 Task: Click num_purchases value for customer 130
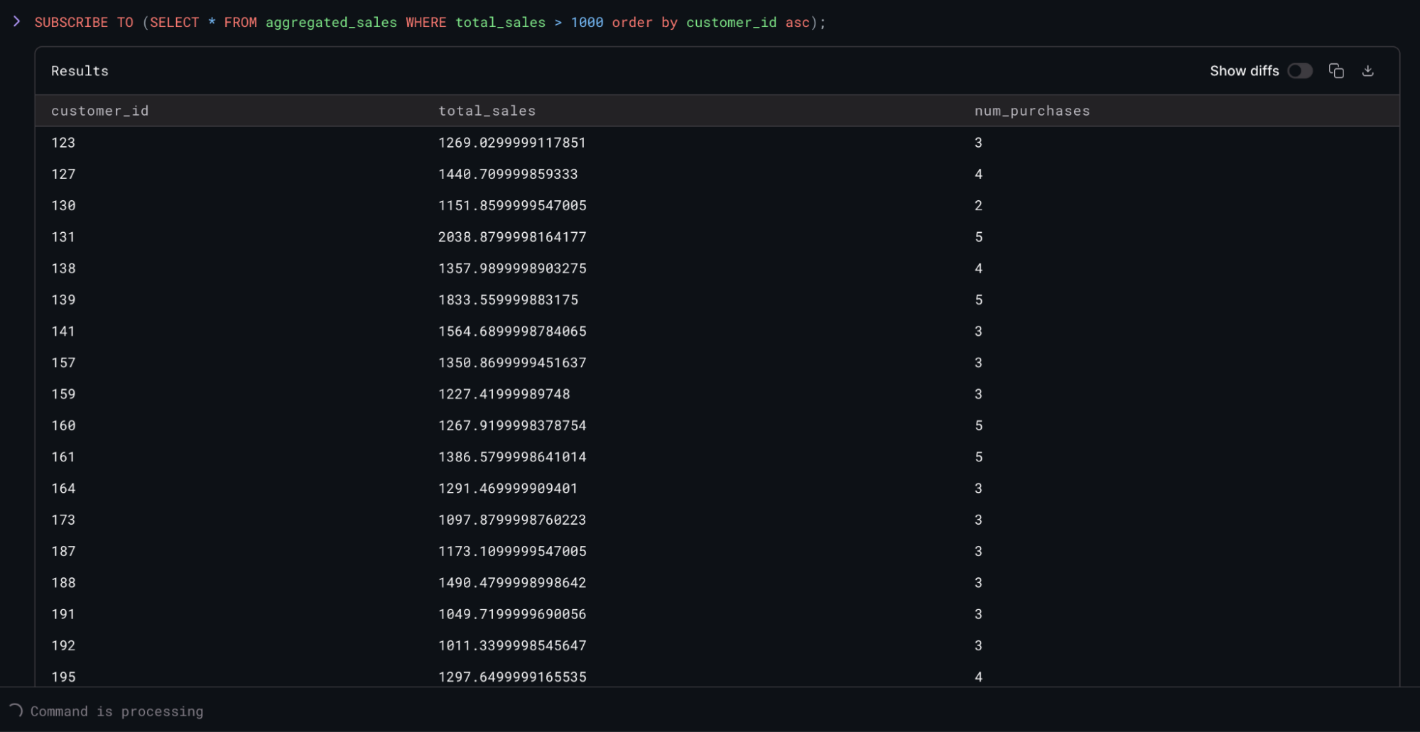[978, 205]
